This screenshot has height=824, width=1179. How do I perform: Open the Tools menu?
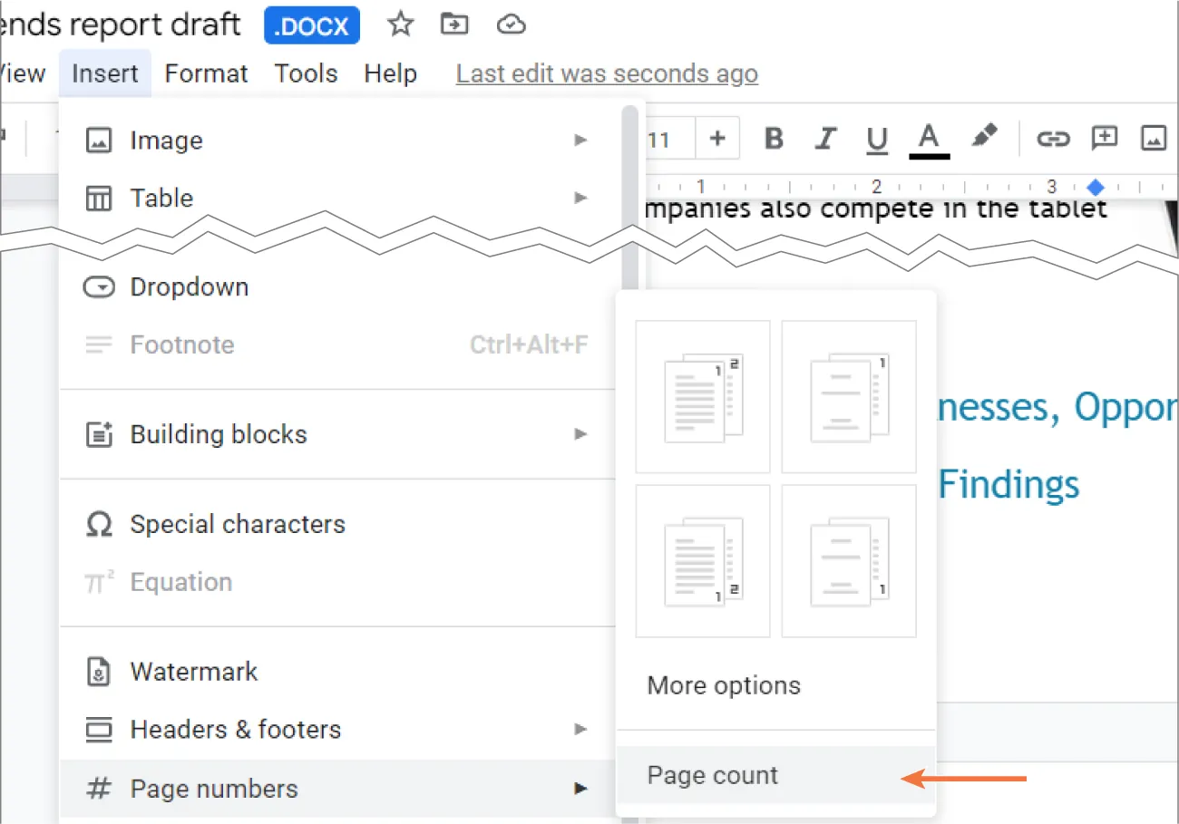coord(306,73)
